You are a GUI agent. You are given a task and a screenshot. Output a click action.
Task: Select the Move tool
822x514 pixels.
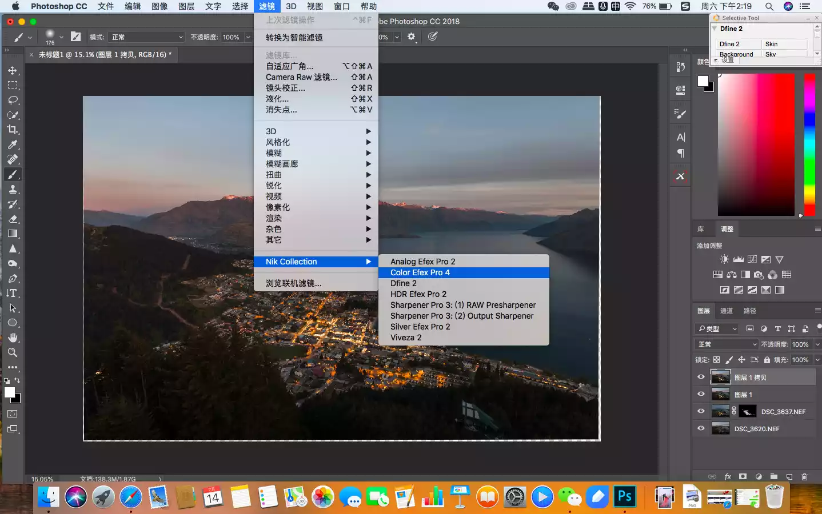13,70
